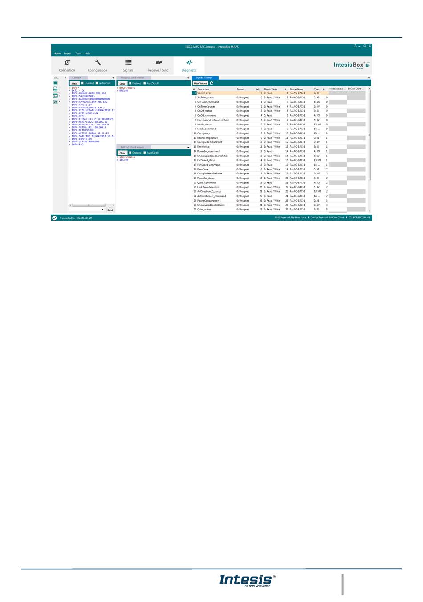The height and width of the screenshot is (602, 423).
Task: Select the Console tab
Action: click(x=77, y=78)
